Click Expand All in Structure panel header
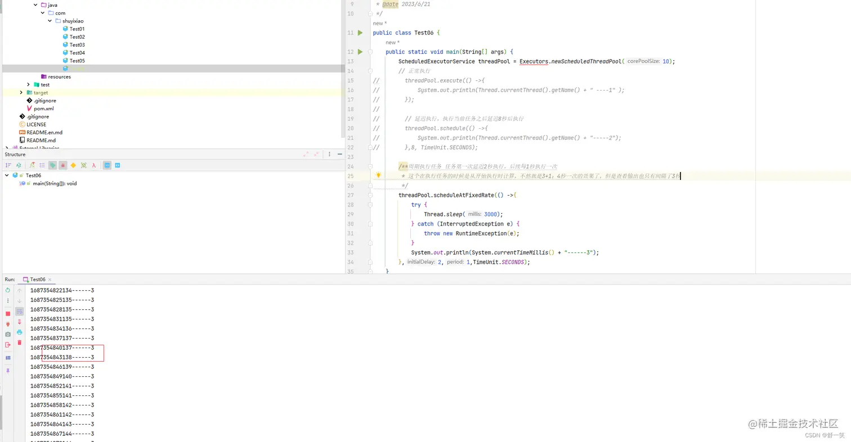This screenshot has height=442, width=851. tap(306, 154)
